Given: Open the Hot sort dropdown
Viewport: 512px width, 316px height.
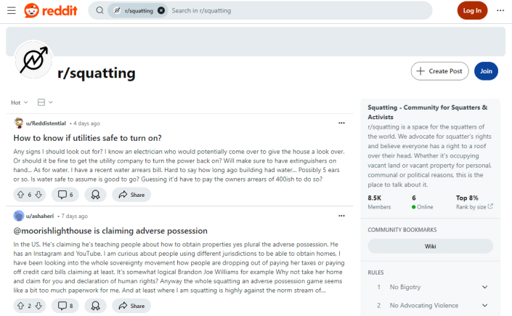Looking at the screenshot, I should [x=20, y=102].
